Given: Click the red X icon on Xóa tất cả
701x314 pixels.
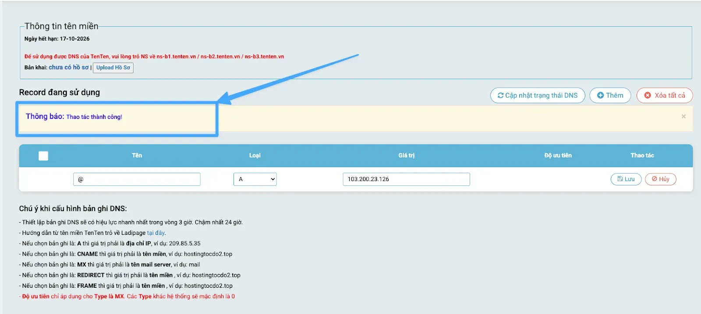Looking at the screenshot, I should coord(648,95).
